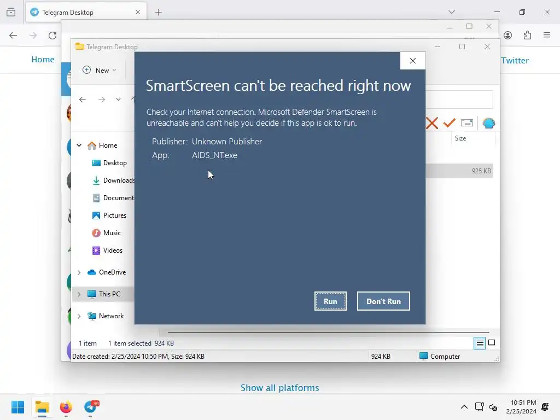Click the horizontal scrollbar in File Explorer

[x=328, y=332]
